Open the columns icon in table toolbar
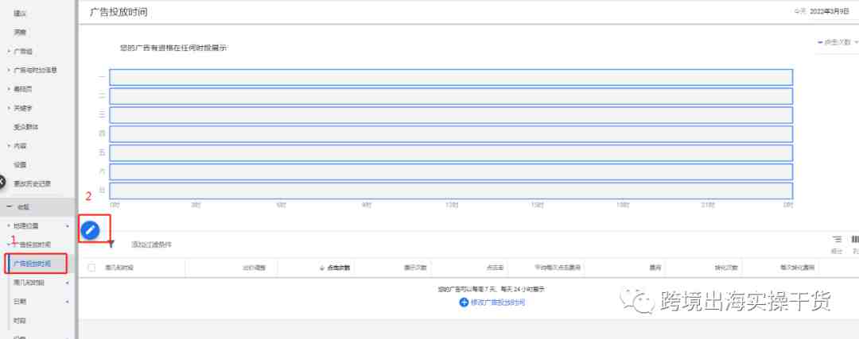 coord(854,240)
